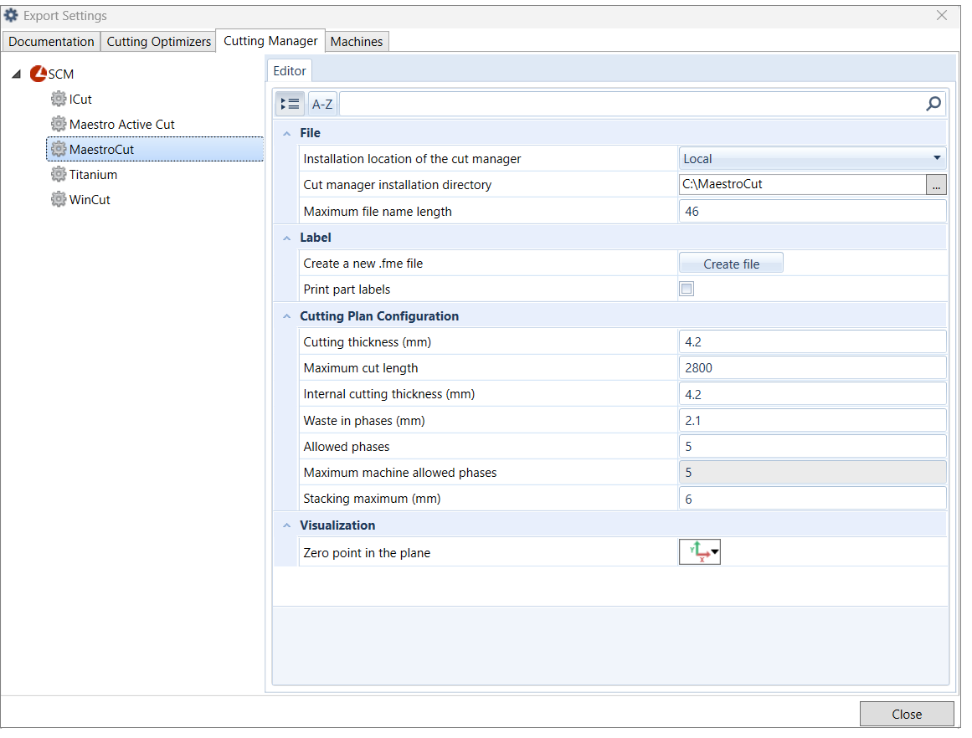Image resolution: width=972 pixels, height=738 pixels.
Task: Close the Export Settings window
Action: point(942,16)
